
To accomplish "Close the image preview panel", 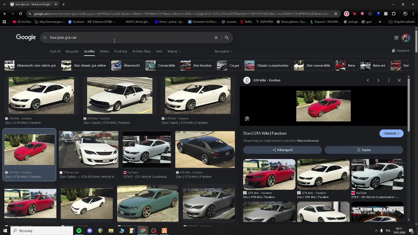I will pyautogui.click(x=399, y=80).
